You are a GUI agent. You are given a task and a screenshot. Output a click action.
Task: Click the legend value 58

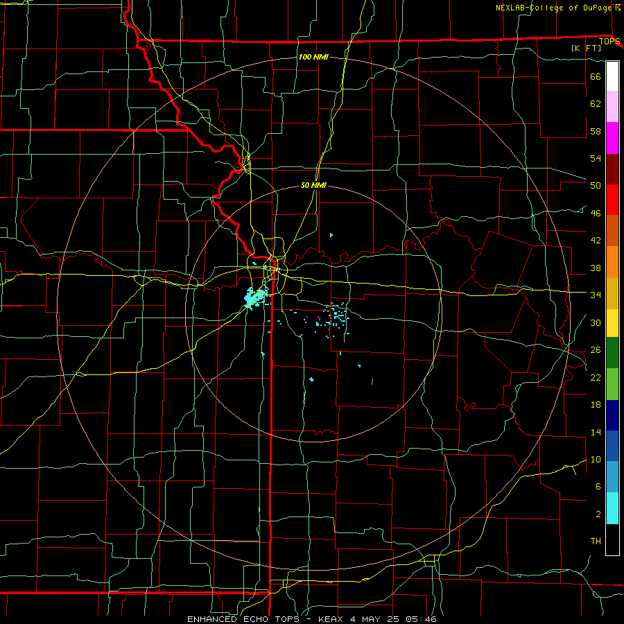(596, 131)
